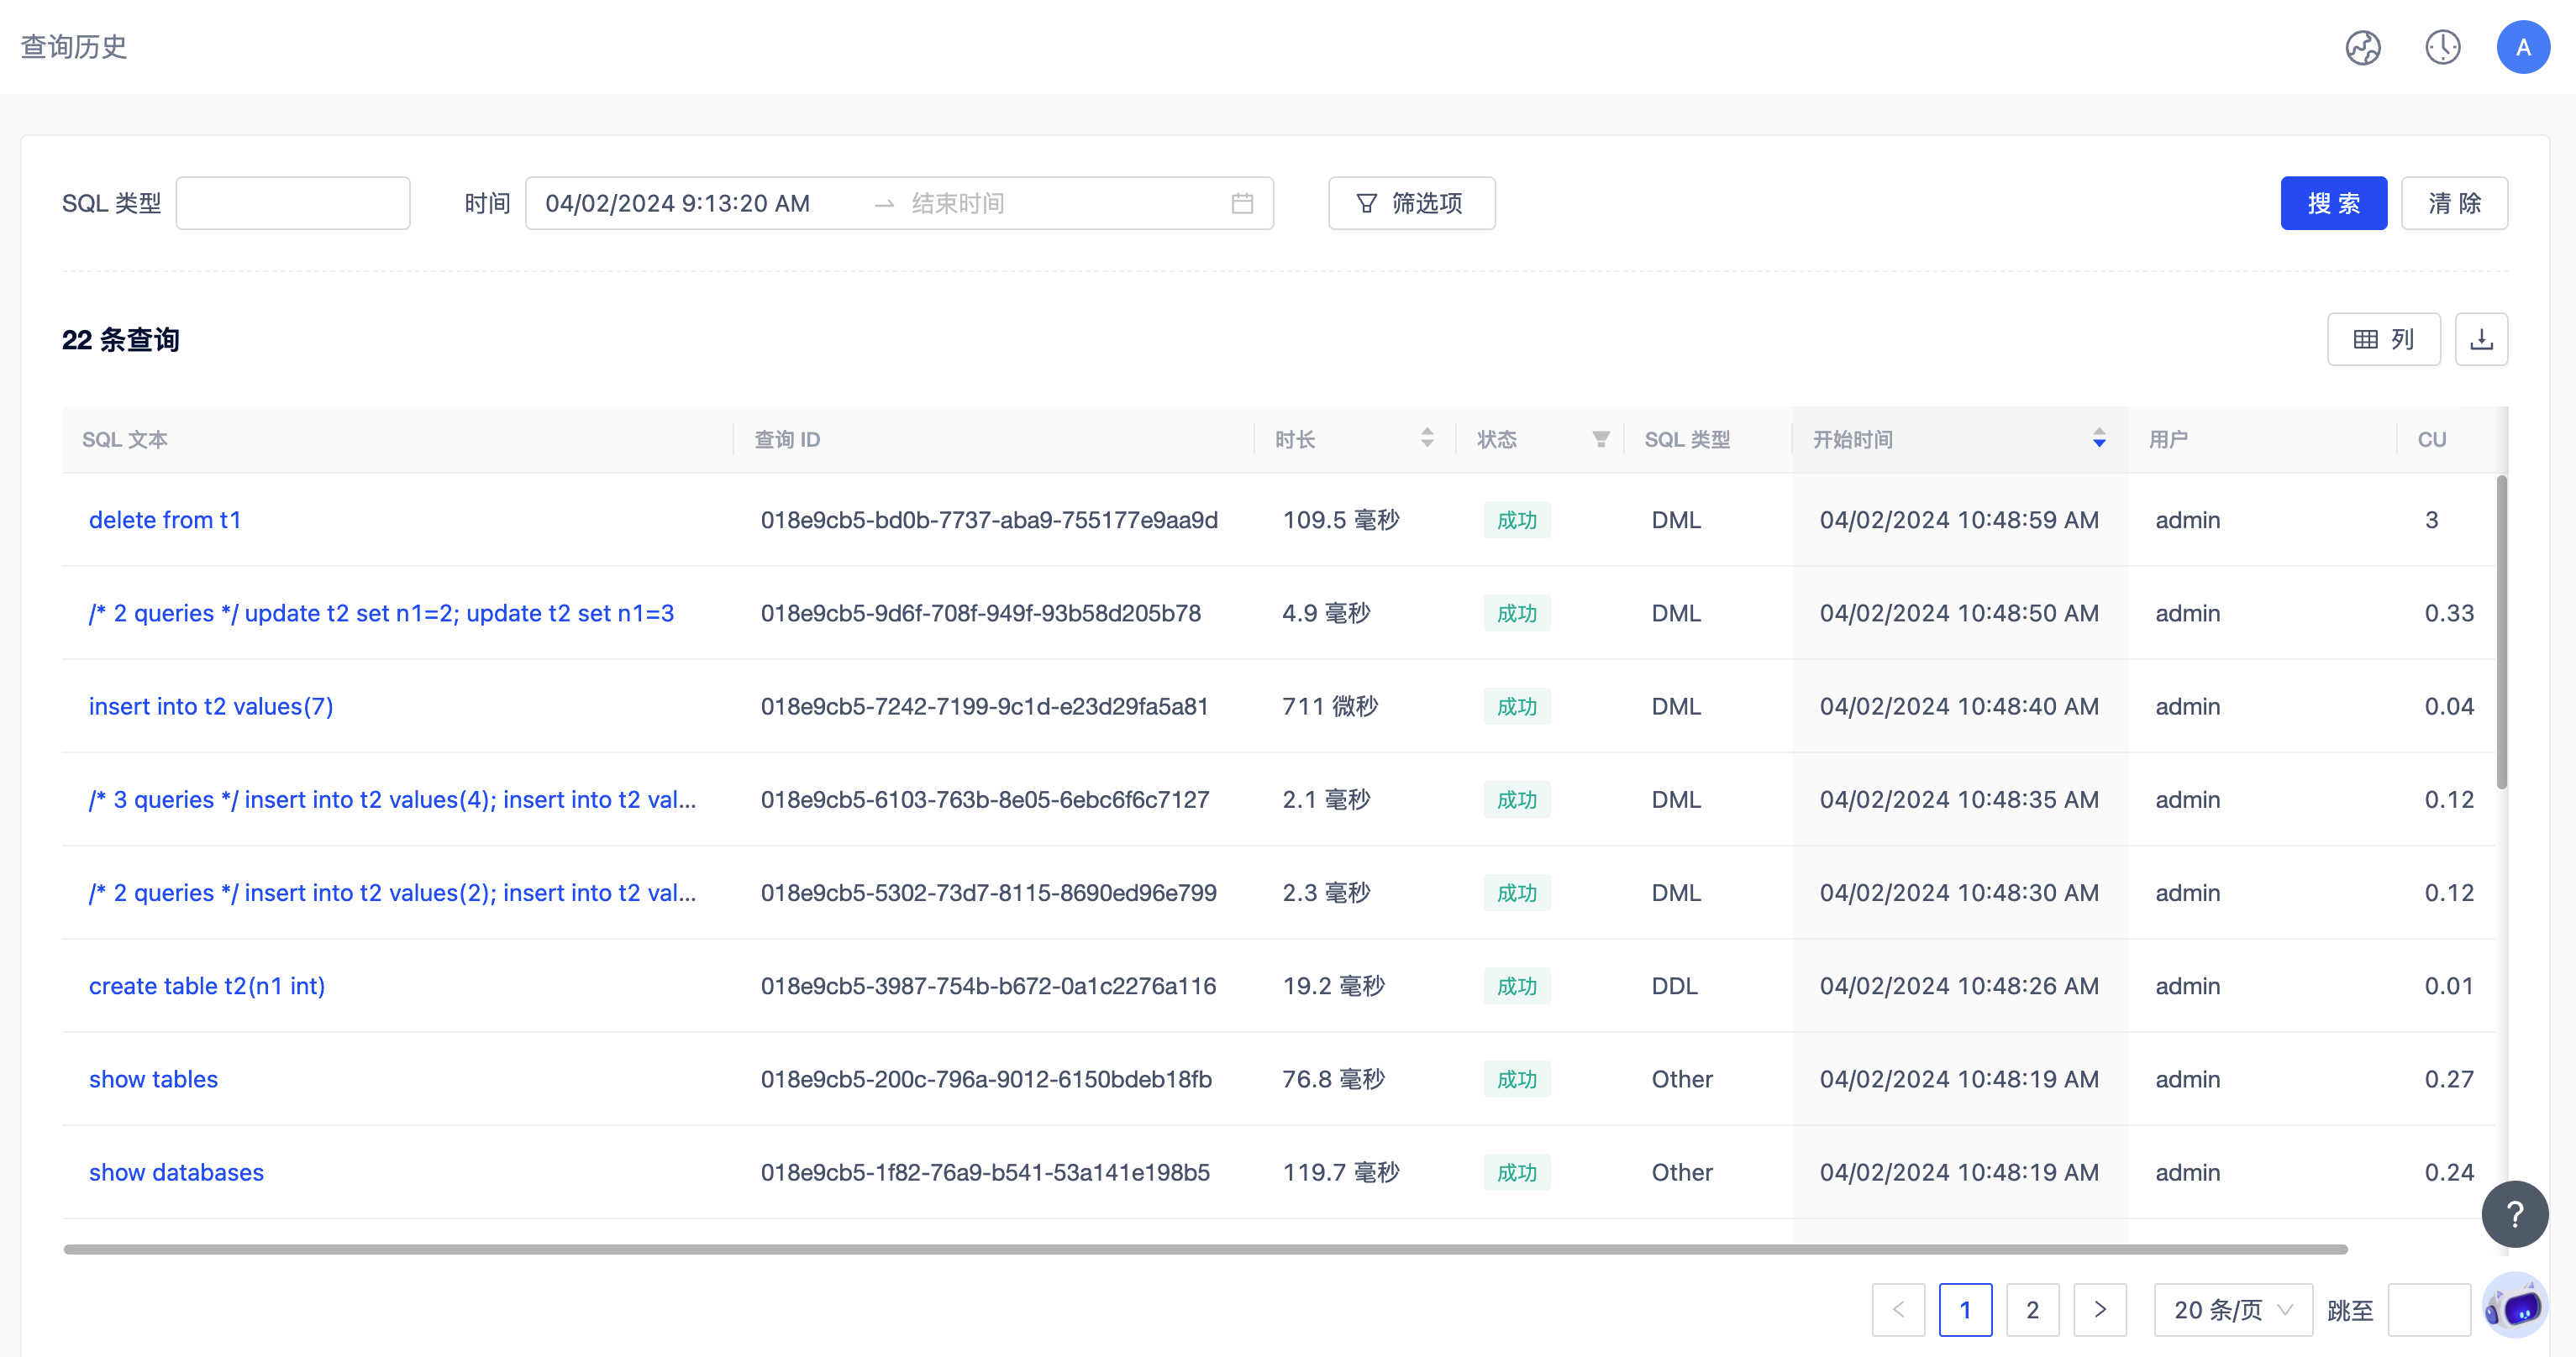Open the help question mark button
The height and width of the screenshot is (1357, 2576).
click(2514, 1214)
